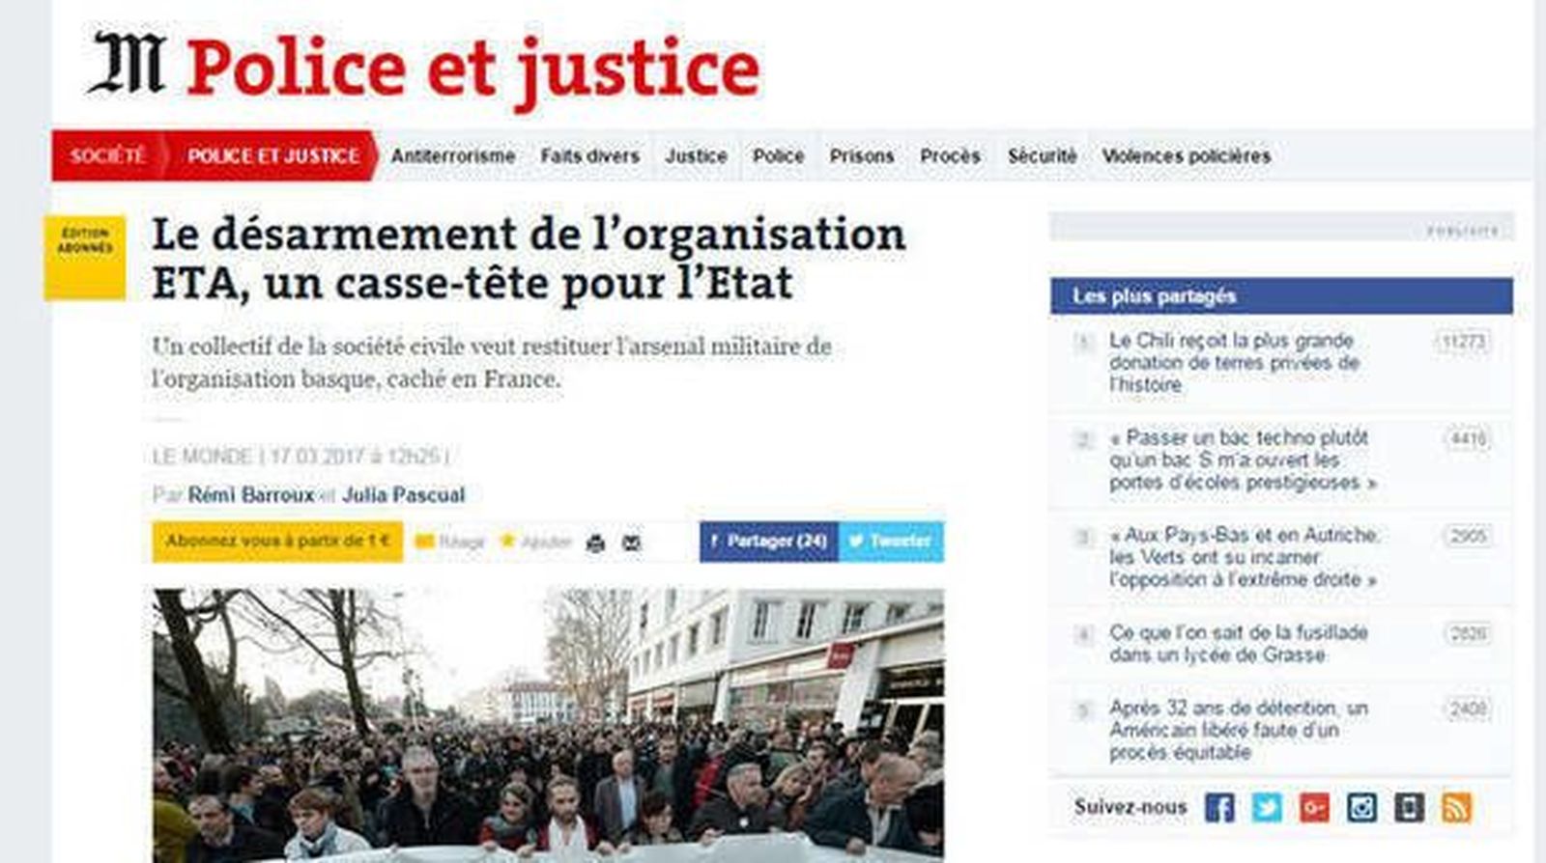Open Instagram icon in Suivez-nous
Screen dimensions: 1546x863
pyautogui.click(x=1361, y=807)
